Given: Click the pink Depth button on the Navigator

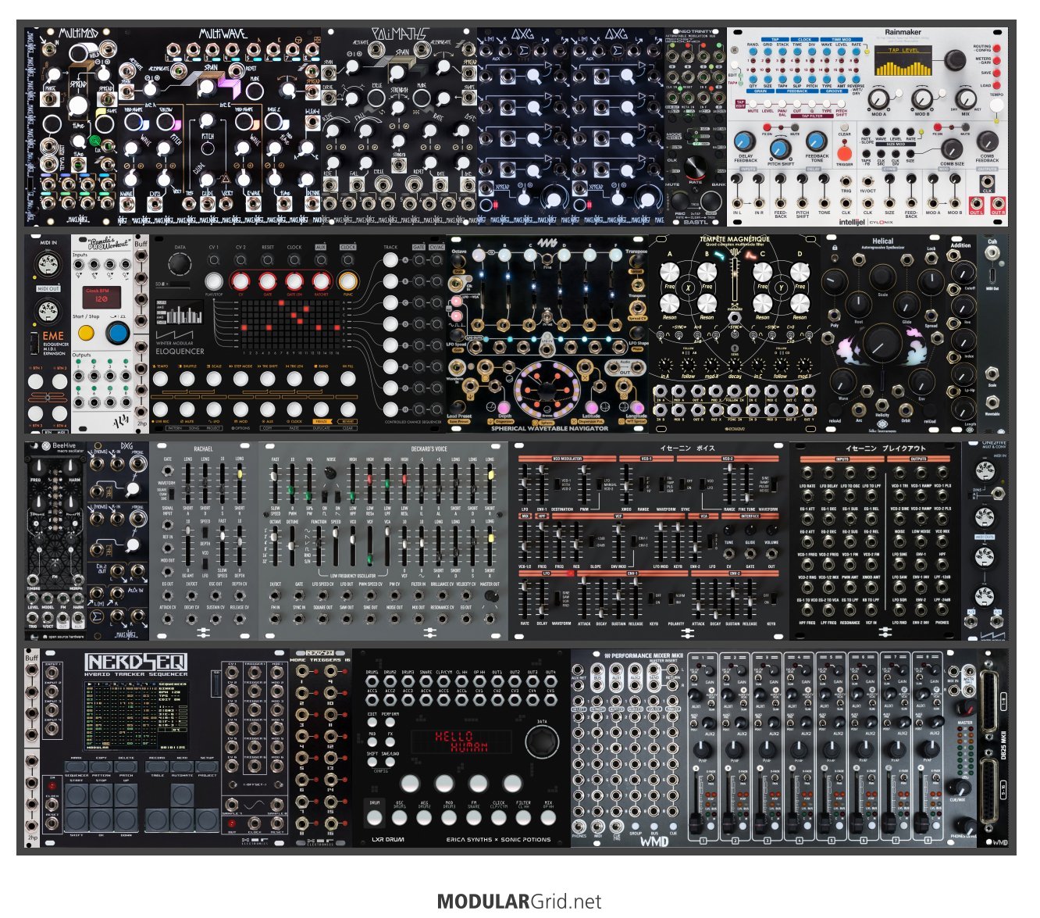Looking at the screenshot, I should pyautogui.click(x=505, y=406).
